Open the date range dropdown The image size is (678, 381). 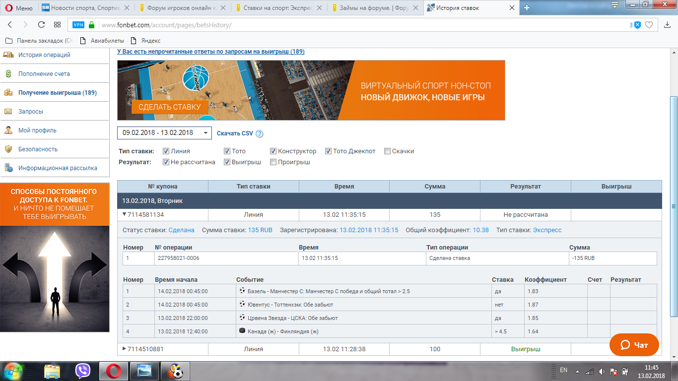(x=164, y=133)
